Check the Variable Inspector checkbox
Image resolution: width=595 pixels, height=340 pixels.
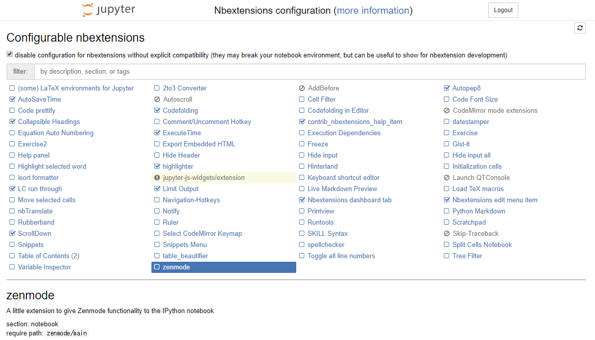coord(12,267)
